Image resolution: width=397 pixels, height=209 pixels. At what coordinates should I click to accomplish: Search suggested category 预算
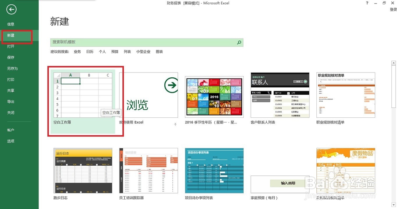click(x=115, y=52)
